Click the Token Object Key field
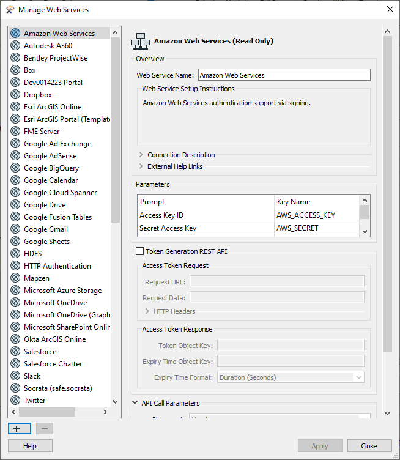 (x=291, y=345)
